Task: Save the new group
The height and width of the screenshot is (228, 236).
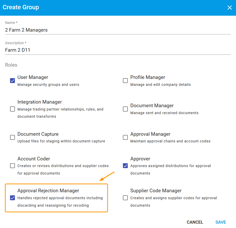Action: [x=221, y=222]
